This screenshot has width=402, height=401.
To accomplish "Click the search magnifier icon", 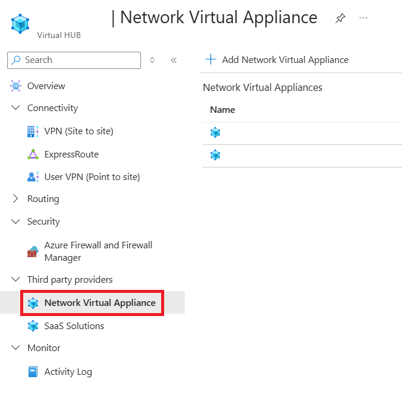I will click(x=16, y=60).
